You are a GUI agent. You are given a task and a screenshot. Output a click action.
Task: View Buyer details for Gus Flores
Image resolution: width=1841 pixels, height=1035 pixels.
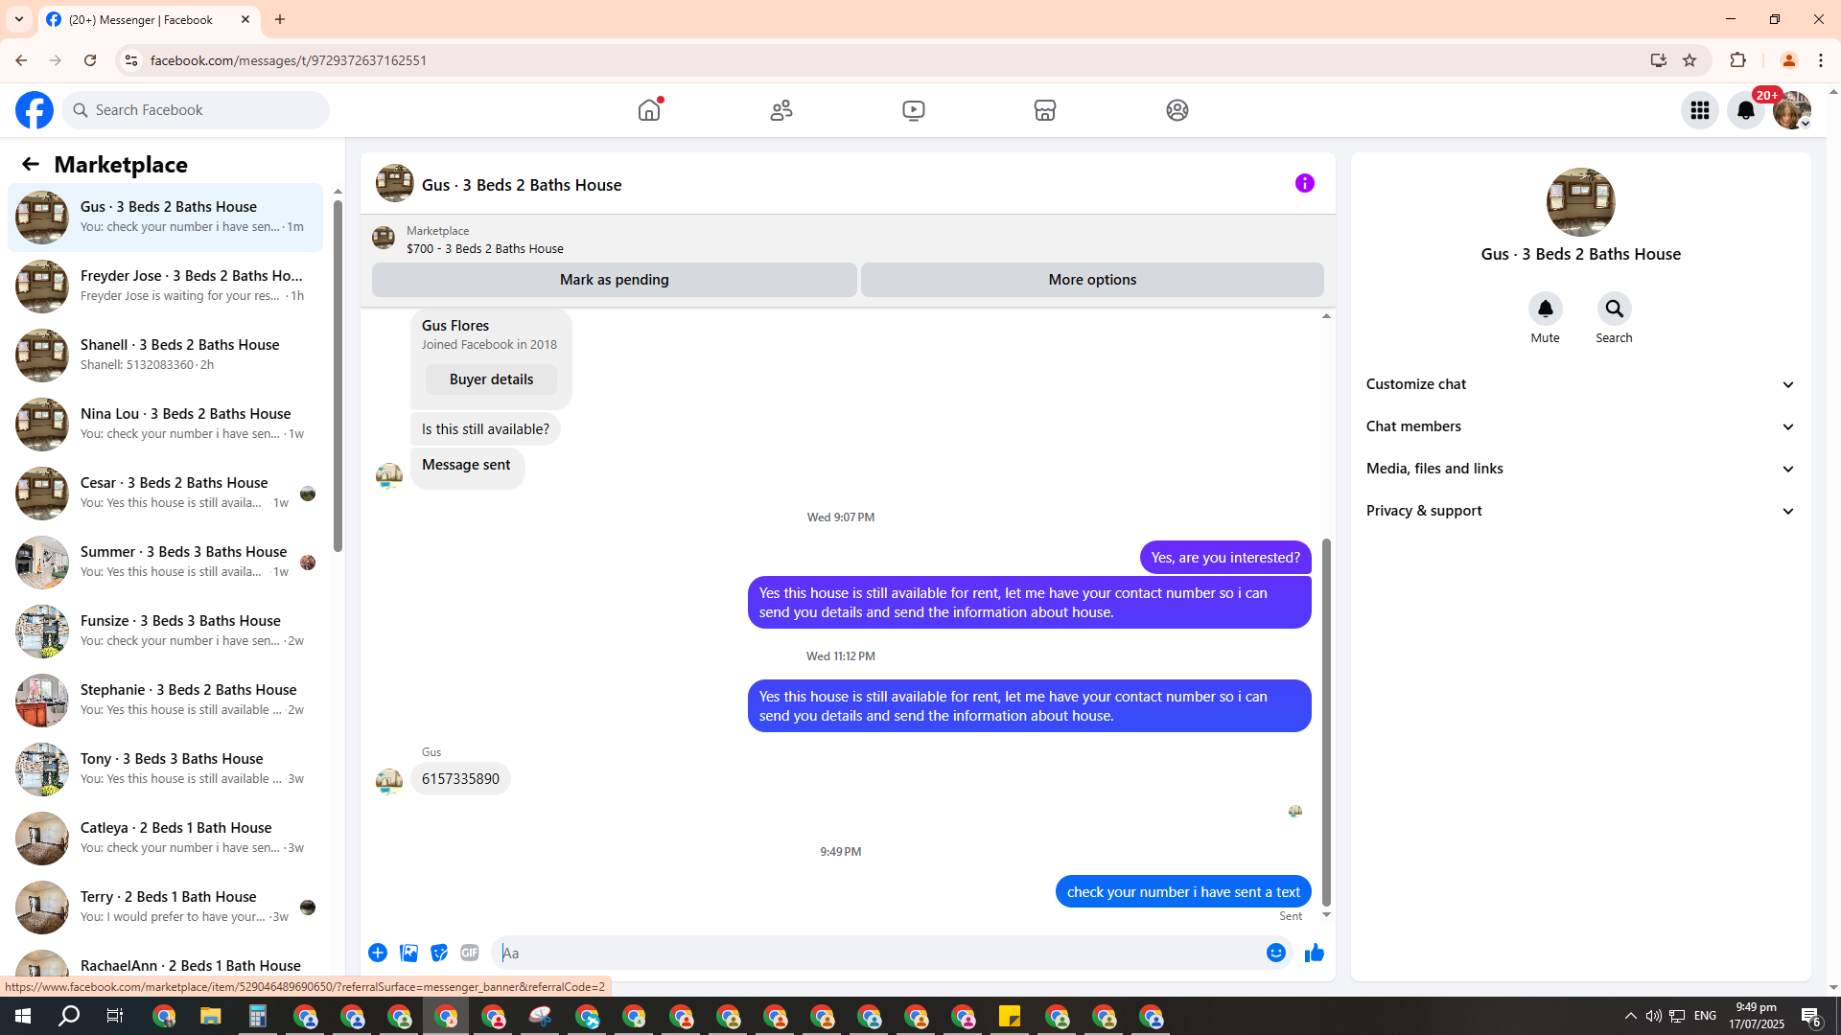(x=491, y=379)
